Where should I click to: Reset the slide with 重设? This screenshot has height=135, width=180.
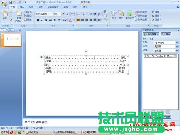click(x=28, y=16)
